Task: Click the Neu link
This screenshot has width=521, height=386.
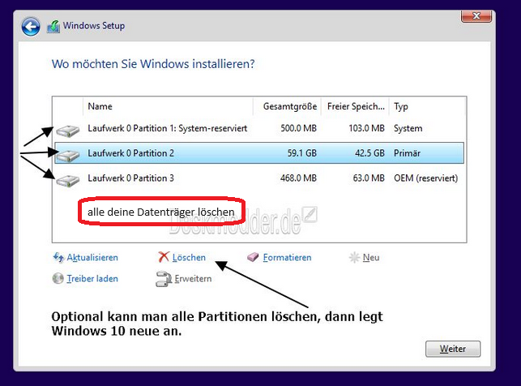Action: click(x=371, y=257)
